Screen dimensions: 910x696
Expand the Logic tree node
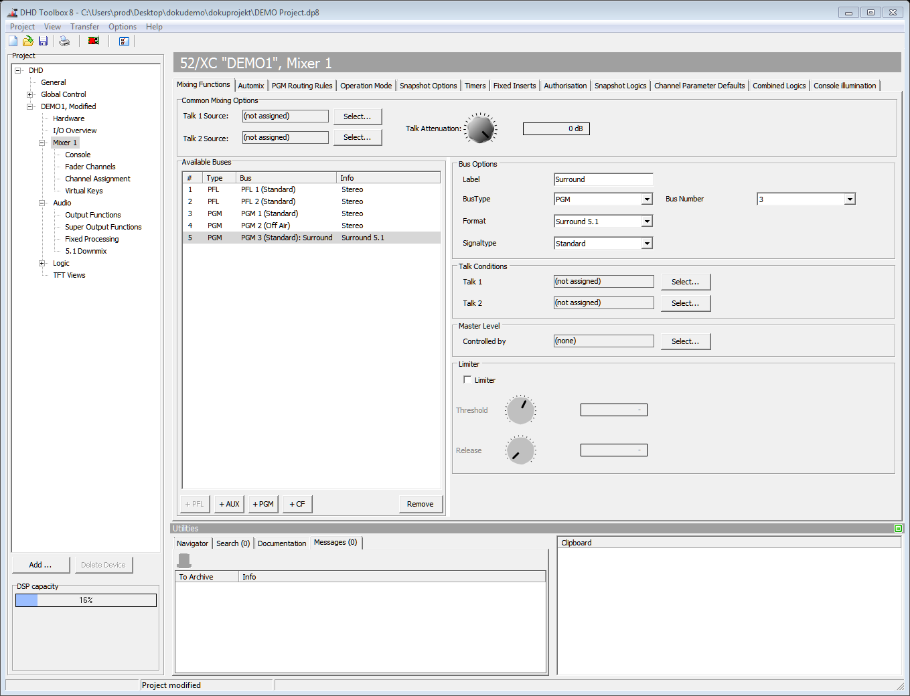pyautogui.click(x=42, y=263)
